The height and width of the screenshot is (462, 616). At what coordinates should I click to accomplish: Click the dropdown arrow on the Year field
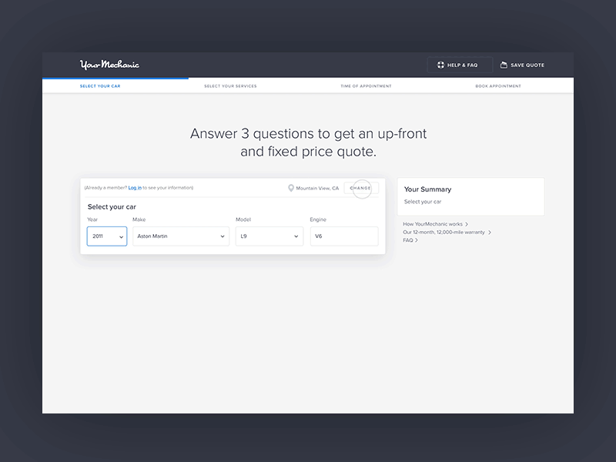coord(120,236)
